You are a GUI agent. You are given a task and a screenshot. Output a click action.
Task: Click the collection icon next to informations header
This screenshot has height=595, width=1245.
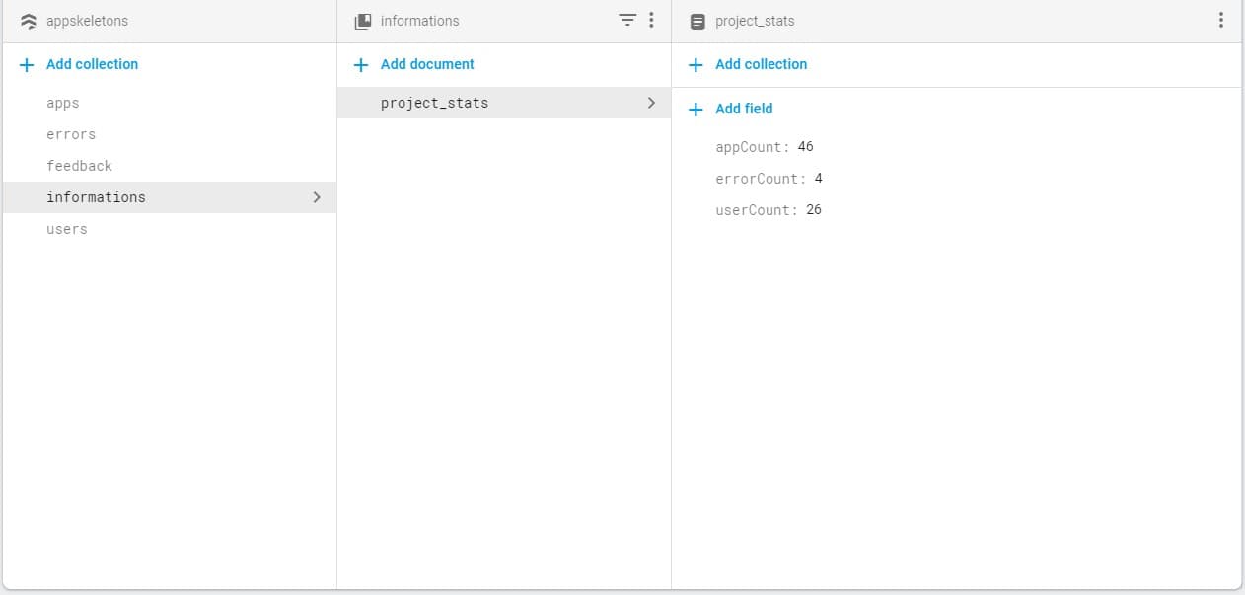click(x=361, y=20)
